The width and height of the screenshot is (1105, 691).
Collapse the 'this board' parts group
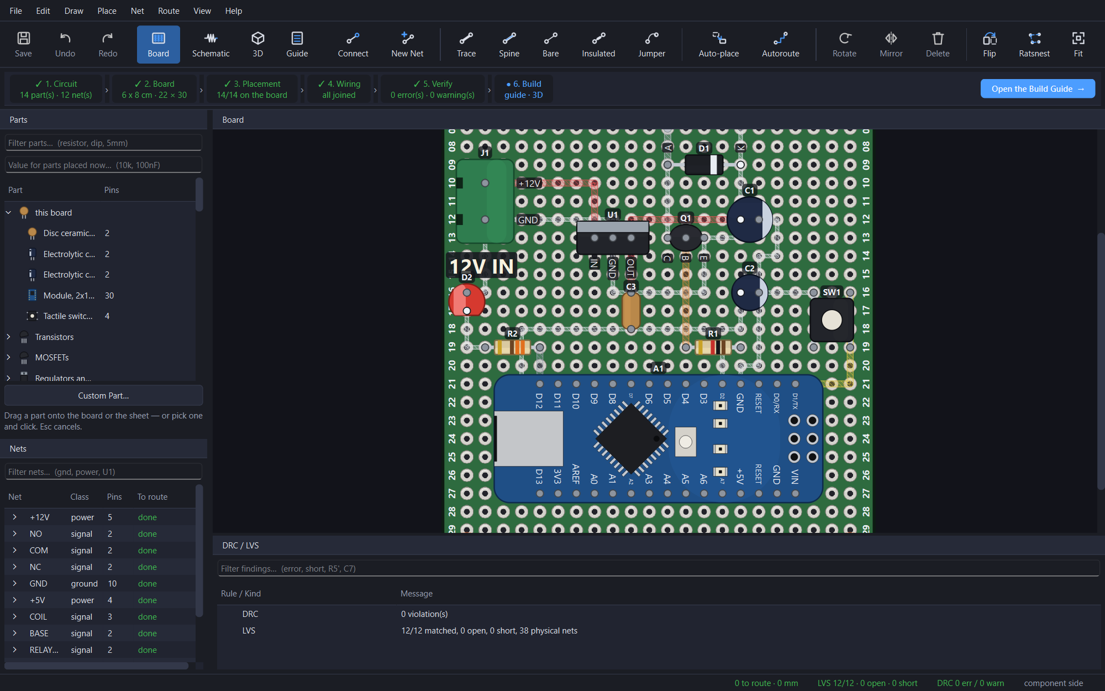(x=8, y=212)
